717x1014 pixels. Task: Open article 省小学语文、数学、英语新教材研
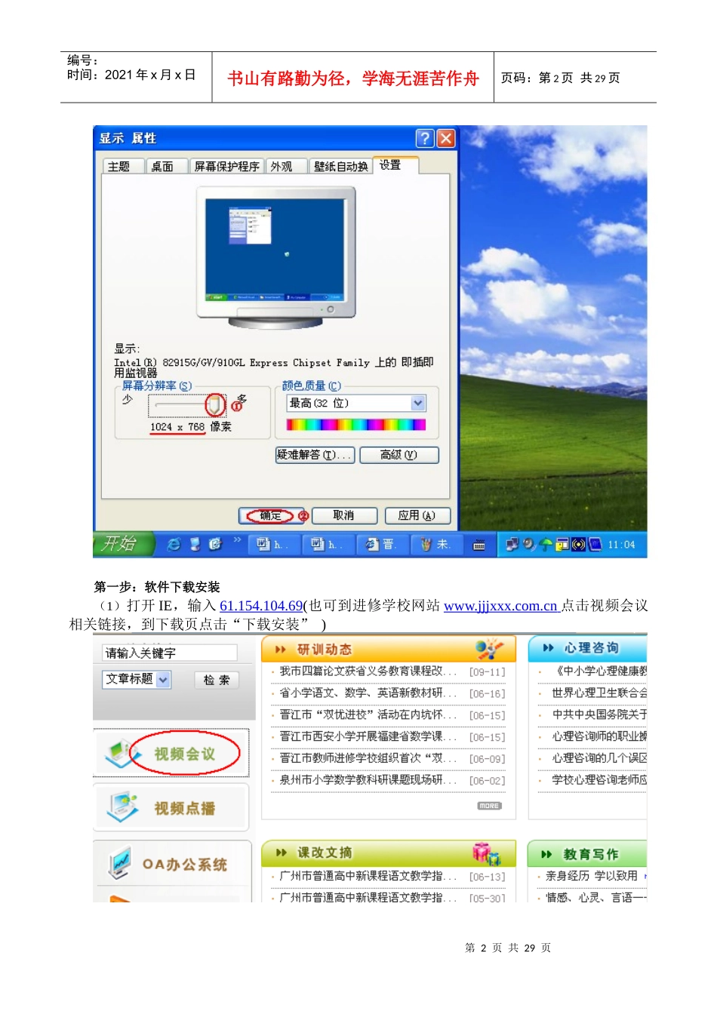368,693
